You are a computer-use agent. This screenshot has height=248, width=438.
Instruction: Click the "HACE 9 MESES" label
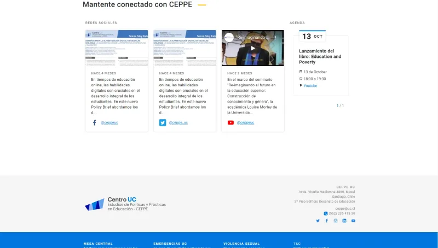point(240,73)
